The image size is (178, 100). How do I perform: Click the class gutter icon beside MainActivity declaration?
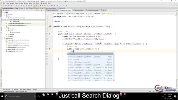click(50, 26)
